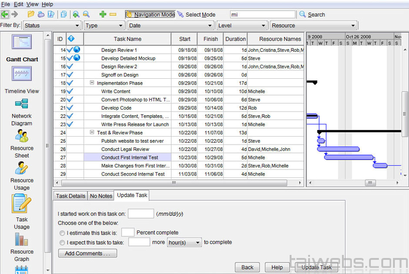Click the green plus add icon
409x274 pixels.
103,14
